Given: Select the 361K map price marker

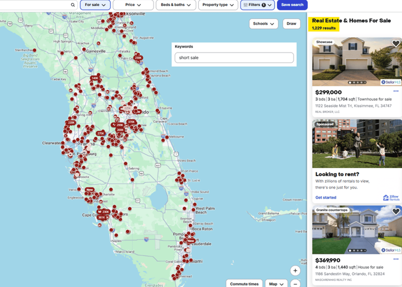Looking at the screenshot, I should tap(102, 218).
